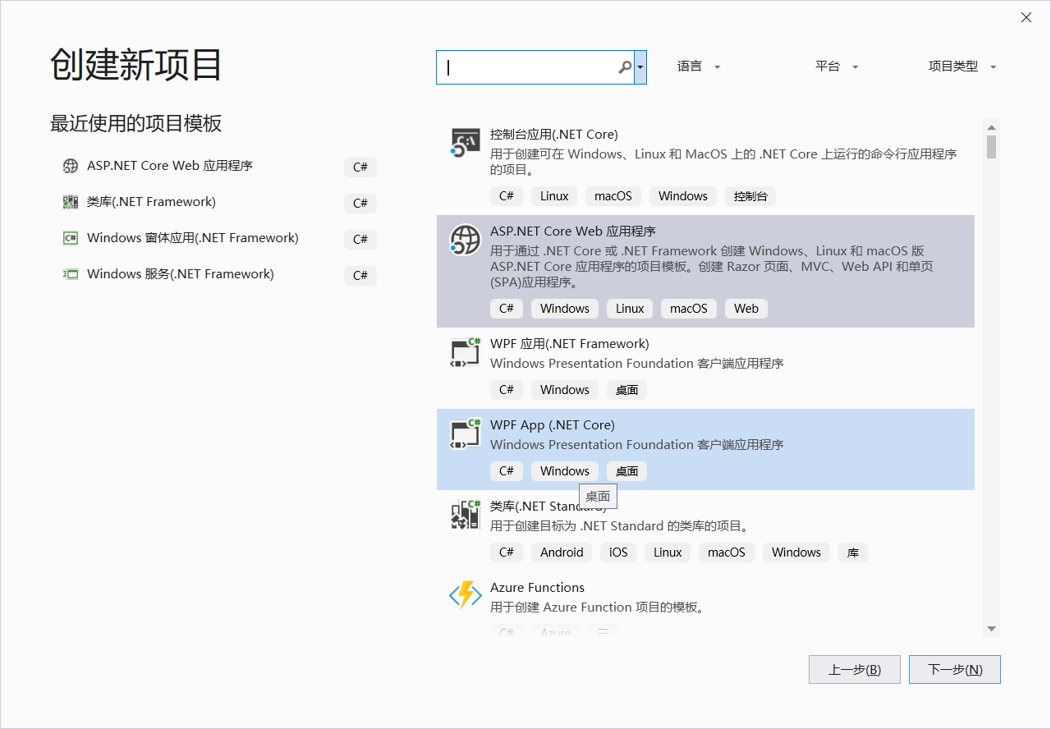
Task: Click the 上一步(B) button
Action: (x=854, y=669)
